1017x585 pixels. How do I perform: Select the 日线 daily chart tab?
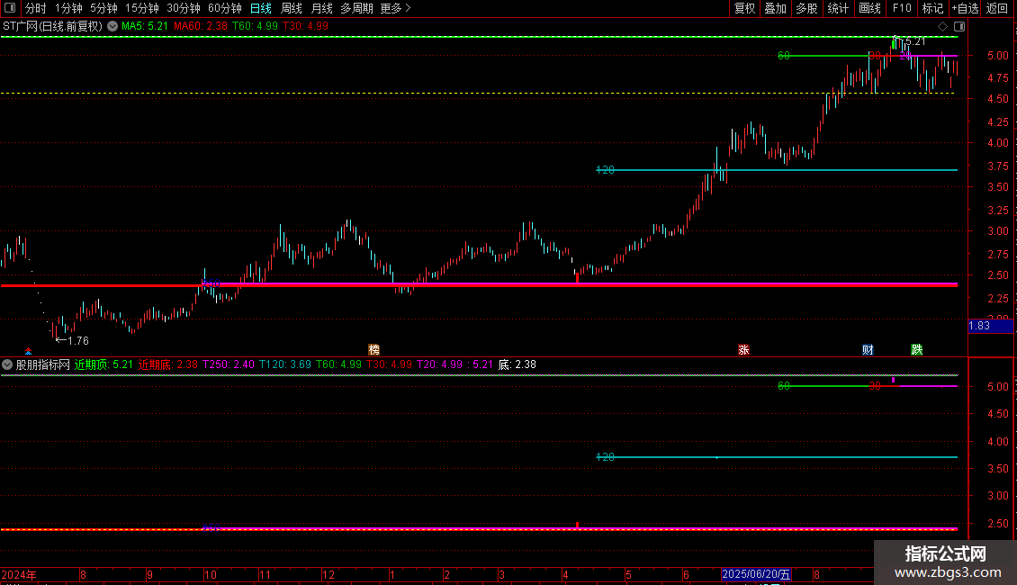click(261, 8)
